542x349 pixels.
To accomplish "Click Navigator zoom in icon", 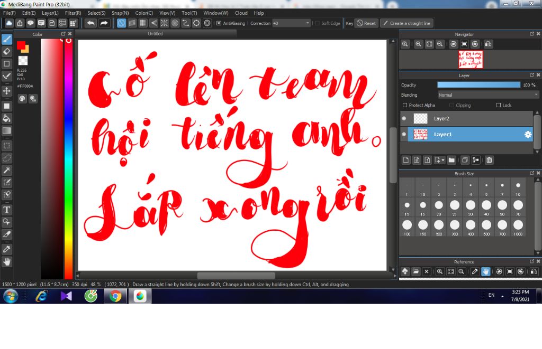I will pyautogui.click(x=419, y=44).
